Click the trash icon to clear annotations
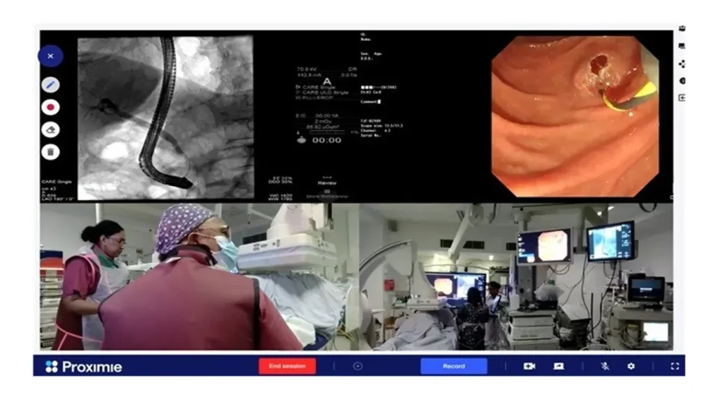This screenshot has width=711, height=400. [50, 151]
